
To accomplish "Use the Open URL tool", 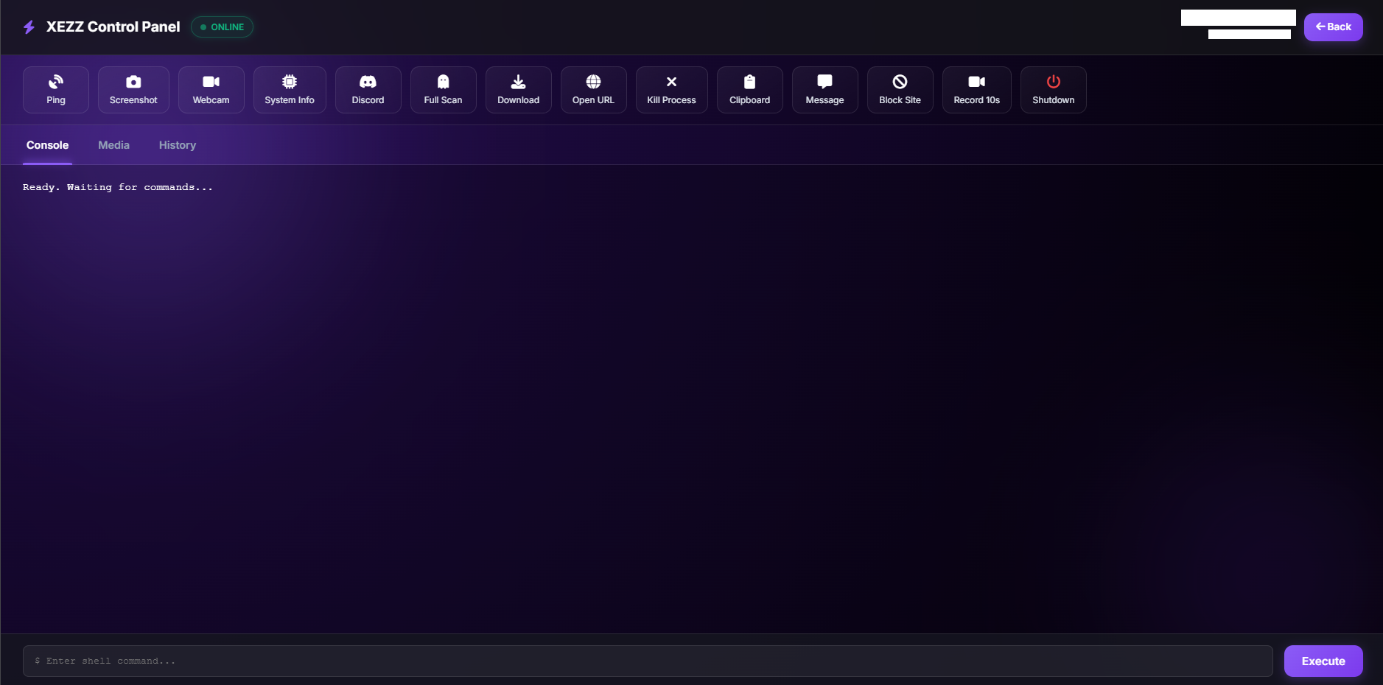I will [x=593, y=89].
